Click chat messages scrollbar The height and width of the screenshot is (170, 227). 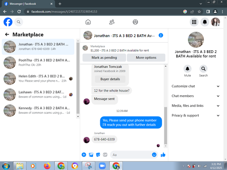tap(166, 126)
